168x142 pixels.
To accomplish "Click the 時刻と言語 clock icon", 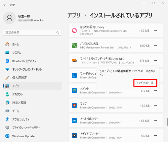I will pos(7,102).
